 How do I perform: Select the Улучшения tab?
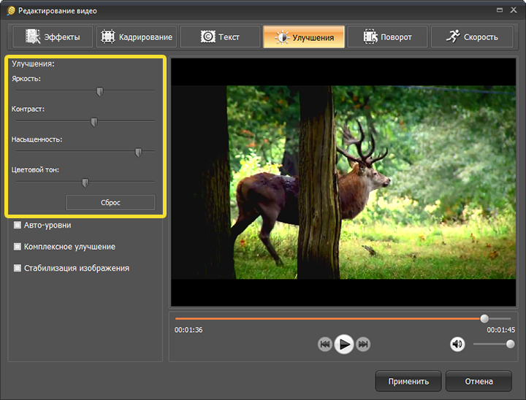tap(303, 36)
